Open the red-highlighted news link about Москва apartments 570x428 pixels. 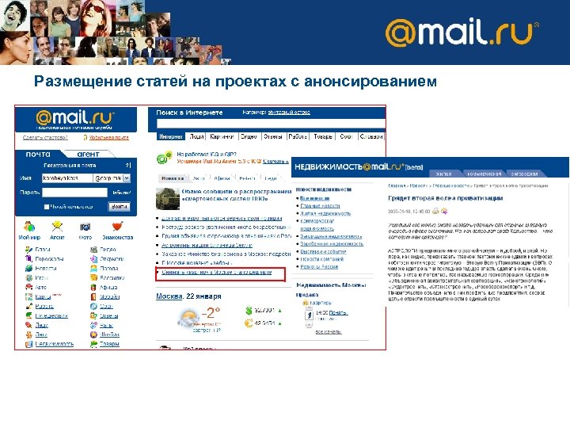click(x=217, y=272)
